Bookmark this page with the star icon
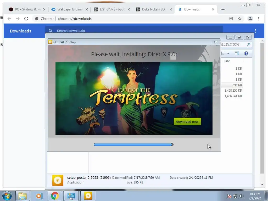 coord(240,19)
